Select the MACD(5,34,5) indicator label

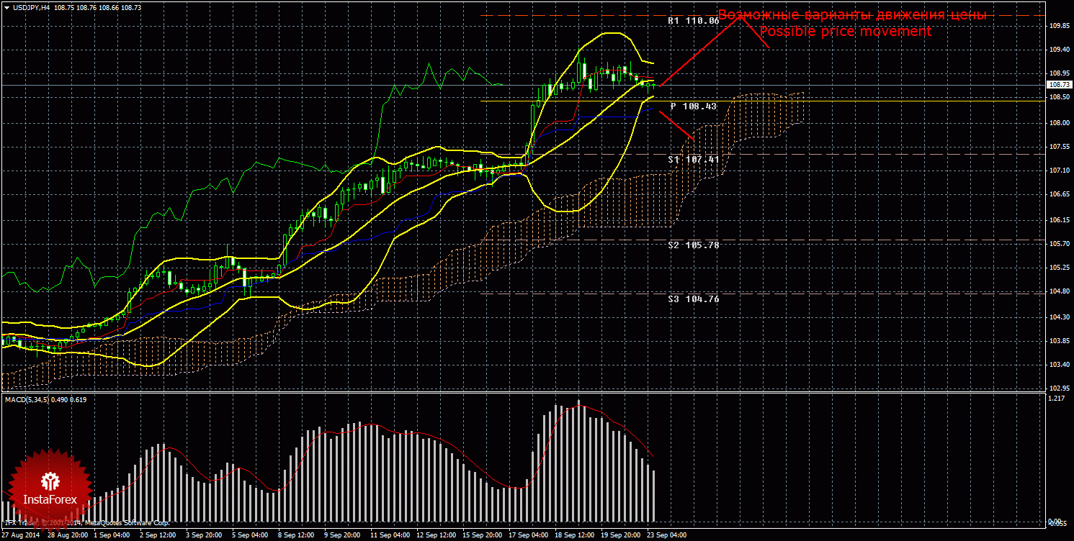pos(27,399)
